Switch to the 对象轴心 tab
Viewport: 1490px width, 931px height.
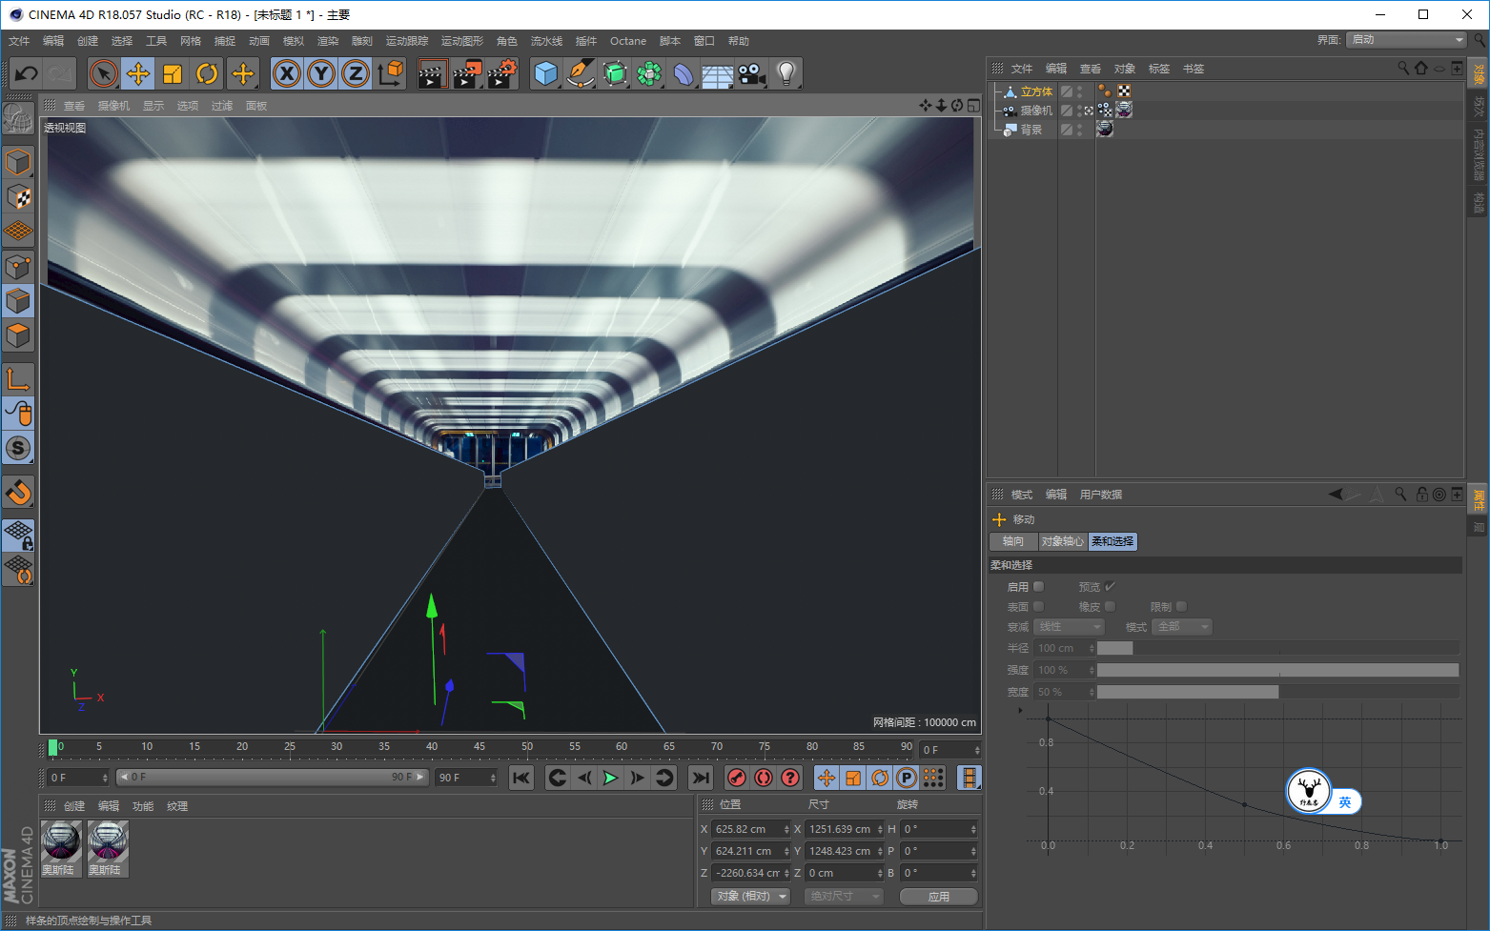[1062, 541]
